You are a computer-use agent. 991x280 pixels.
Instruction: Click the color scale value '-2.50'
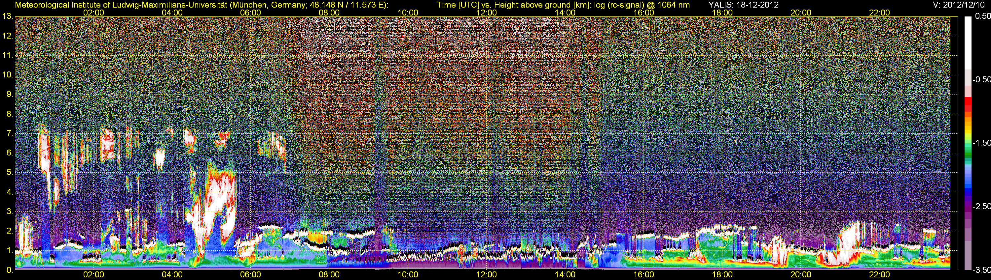(x=981, y=206)
